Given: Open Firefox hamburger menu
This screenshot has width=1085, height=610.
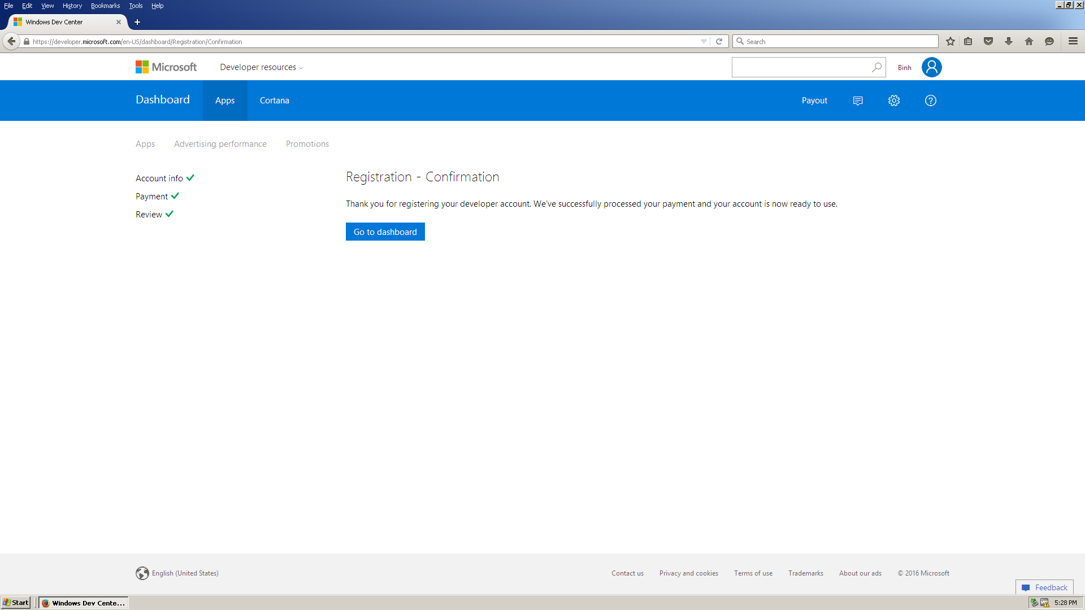Looking at the screenshot, I should [x=1073, y=41].
